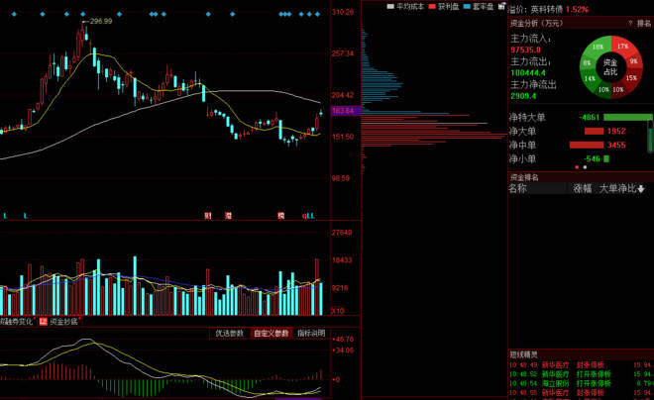The image size is (654, 400).
Task: Toggle the 获利盘 legend item
Action: [444, 7]
